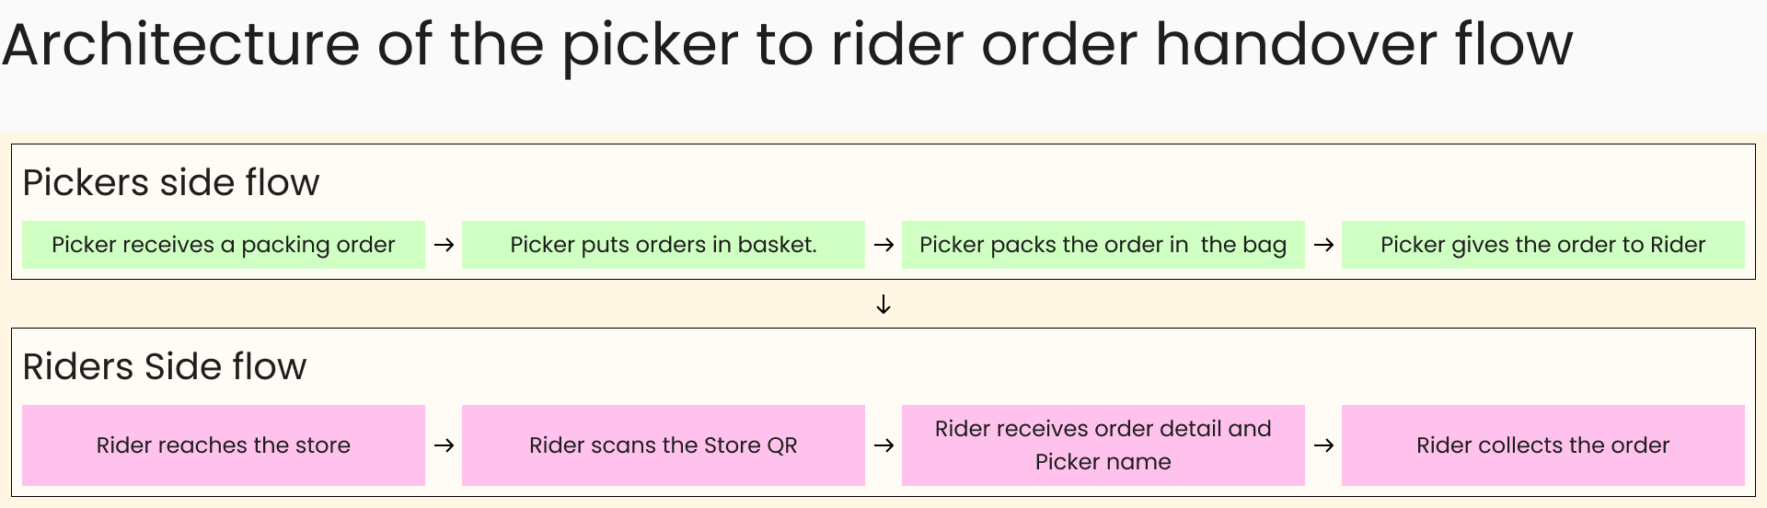
Task: Click empty space right of 'Riders Side flow' heading
Action: [1012, 366]
